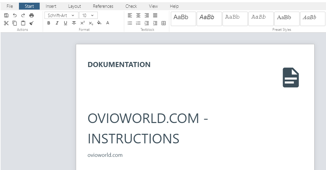Toggle italic formatting
Image resolution: width=326 pixels, height=170 pixels.
pyautogui.click(x=57, y=23)
